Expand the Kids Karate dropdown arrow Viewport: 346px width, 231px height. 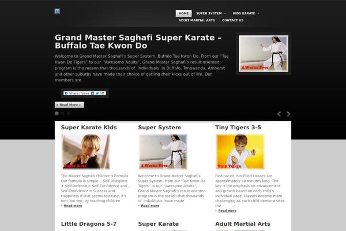[258, 13]
